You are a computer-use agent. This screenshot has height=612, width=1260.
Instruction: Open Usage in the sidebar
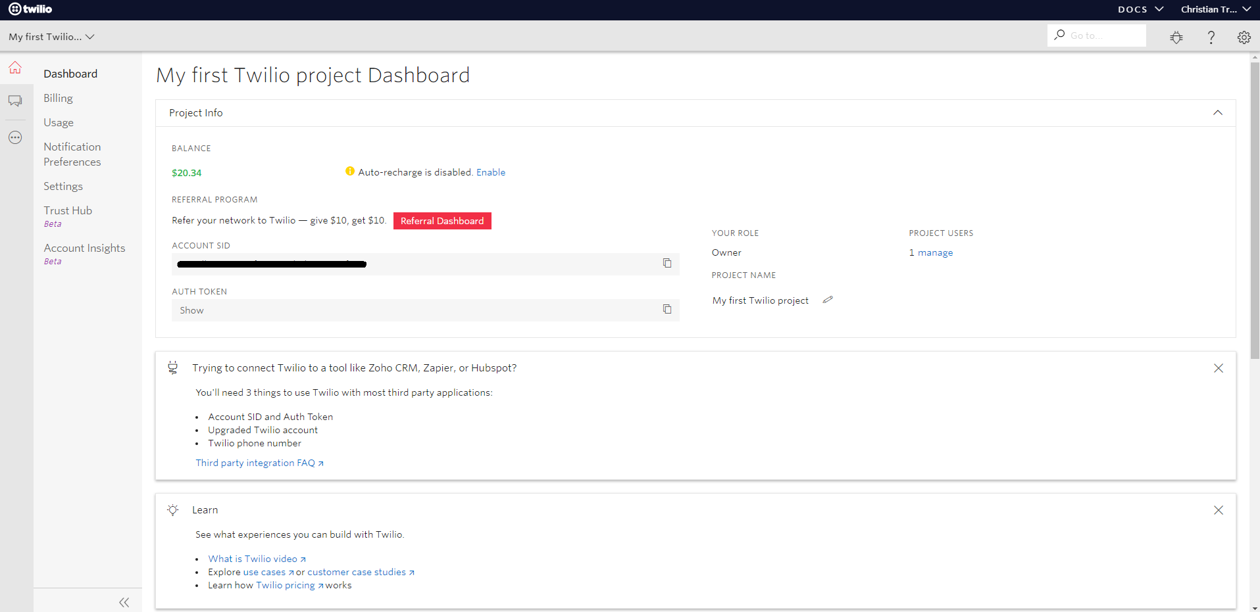[59, 122]
